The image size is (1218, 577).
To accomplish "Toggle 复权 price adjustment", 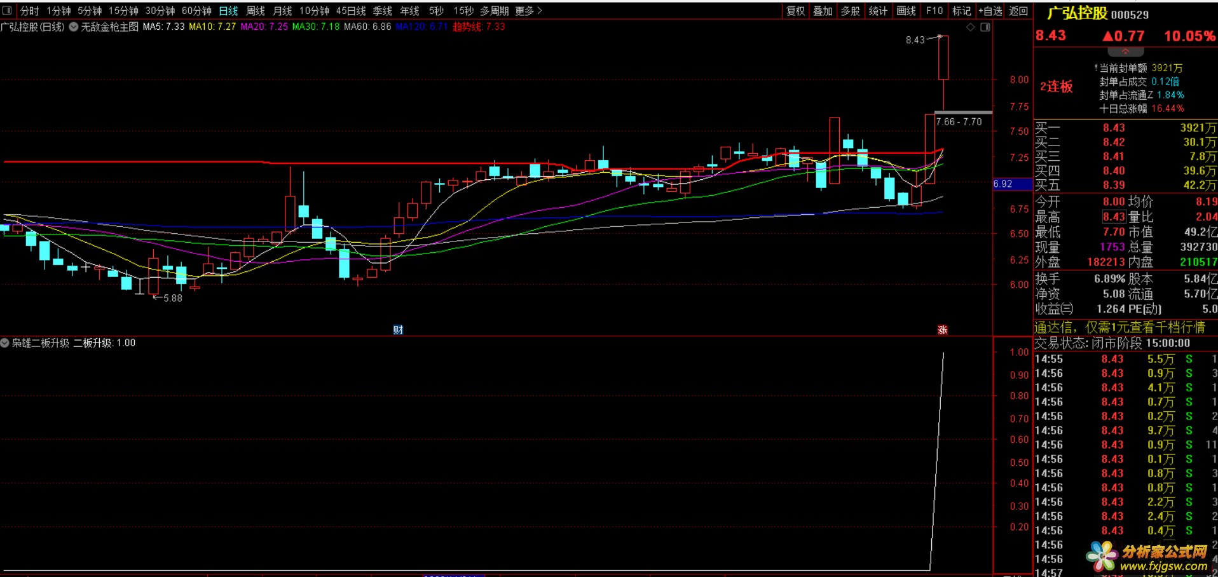I will click(796, 11).
